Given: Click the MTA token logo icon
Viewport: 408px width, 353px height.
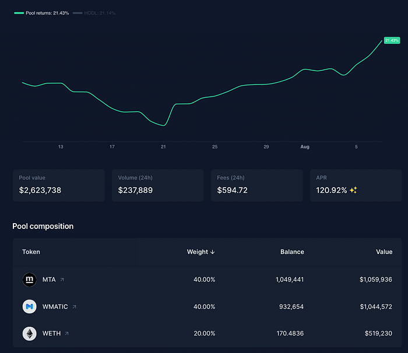Looking at the screenshot, I should [x=29, y=280].
